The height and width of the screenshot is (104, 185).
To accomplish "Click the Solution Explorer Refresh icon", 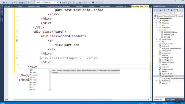I will [172, 10].
